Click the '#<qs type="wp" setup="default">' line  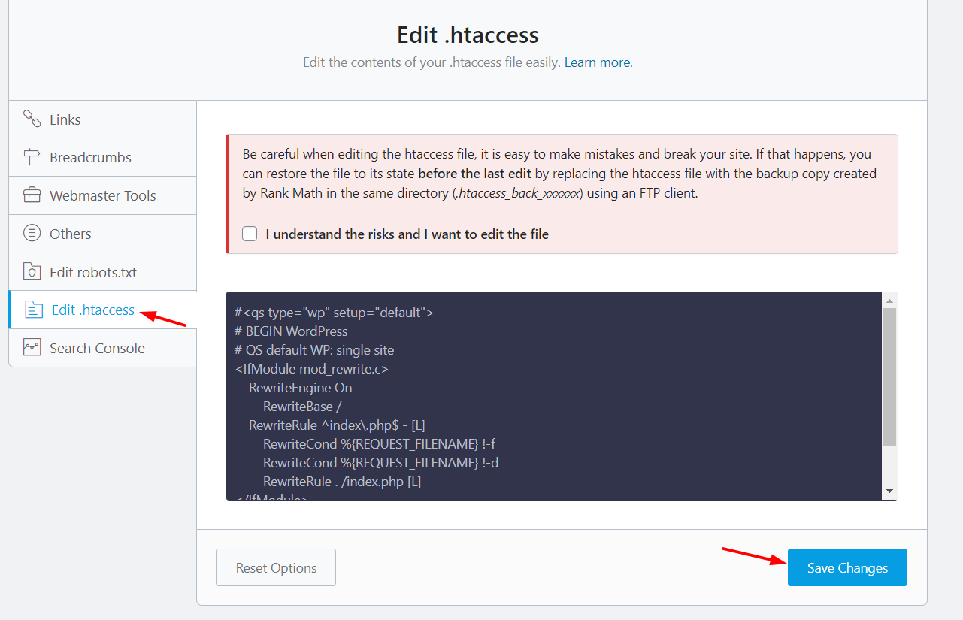[334, 313]
